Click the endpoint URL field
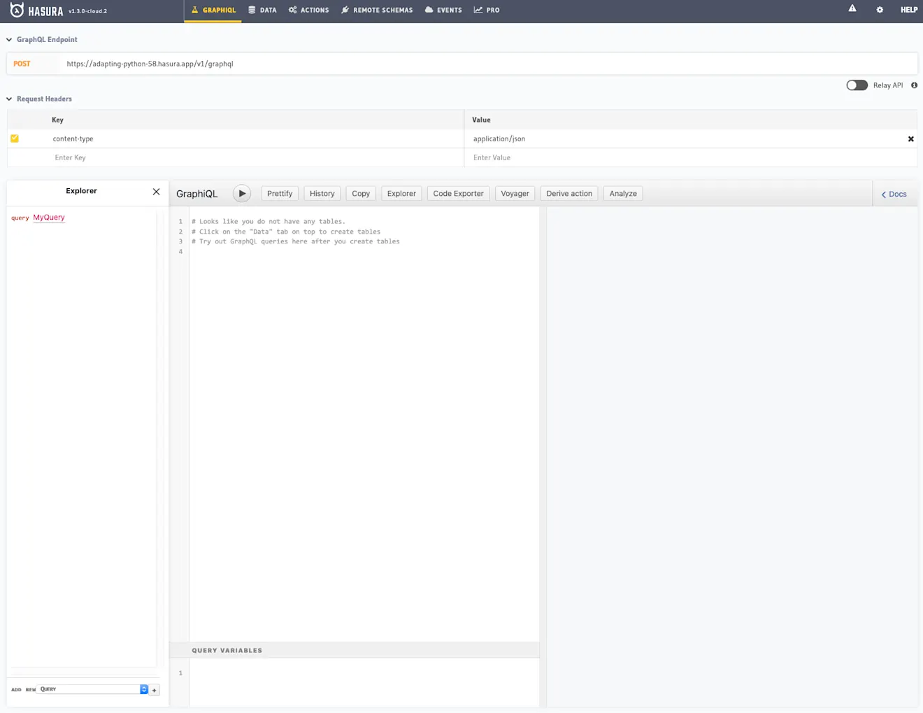 click(488, 64)
